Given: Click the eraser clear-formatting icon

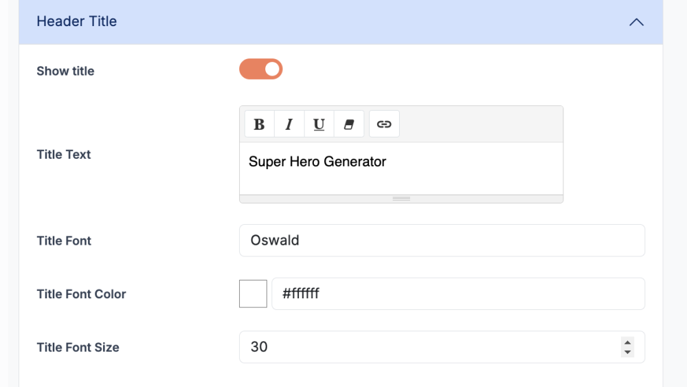Looking at the screenshot, I should (x=348, y=124).
